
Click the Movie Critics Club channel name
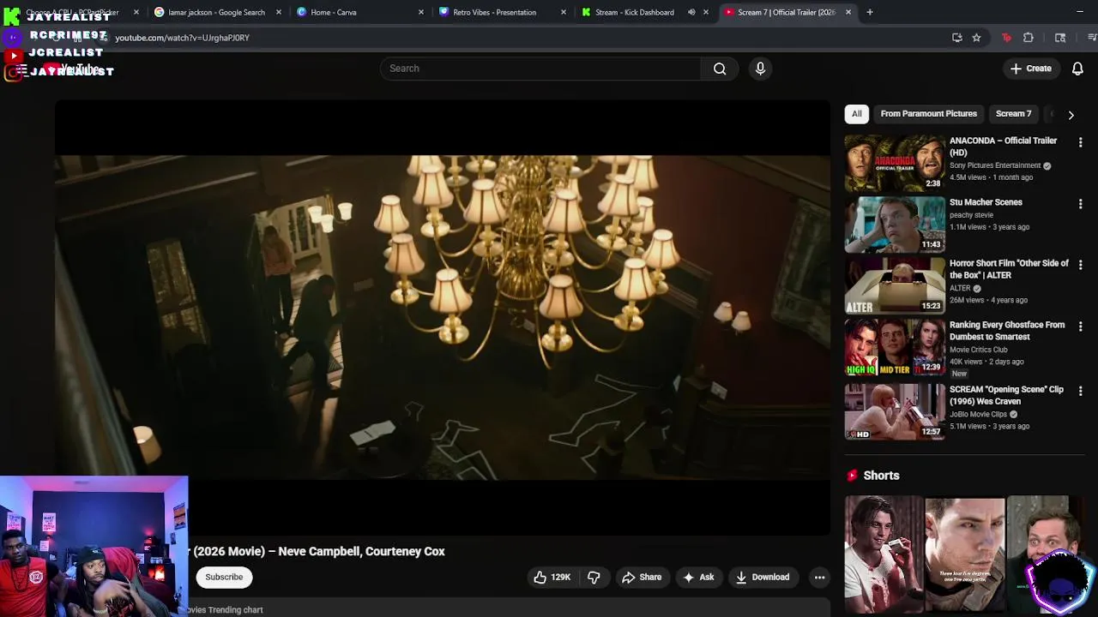coord(979,350)
